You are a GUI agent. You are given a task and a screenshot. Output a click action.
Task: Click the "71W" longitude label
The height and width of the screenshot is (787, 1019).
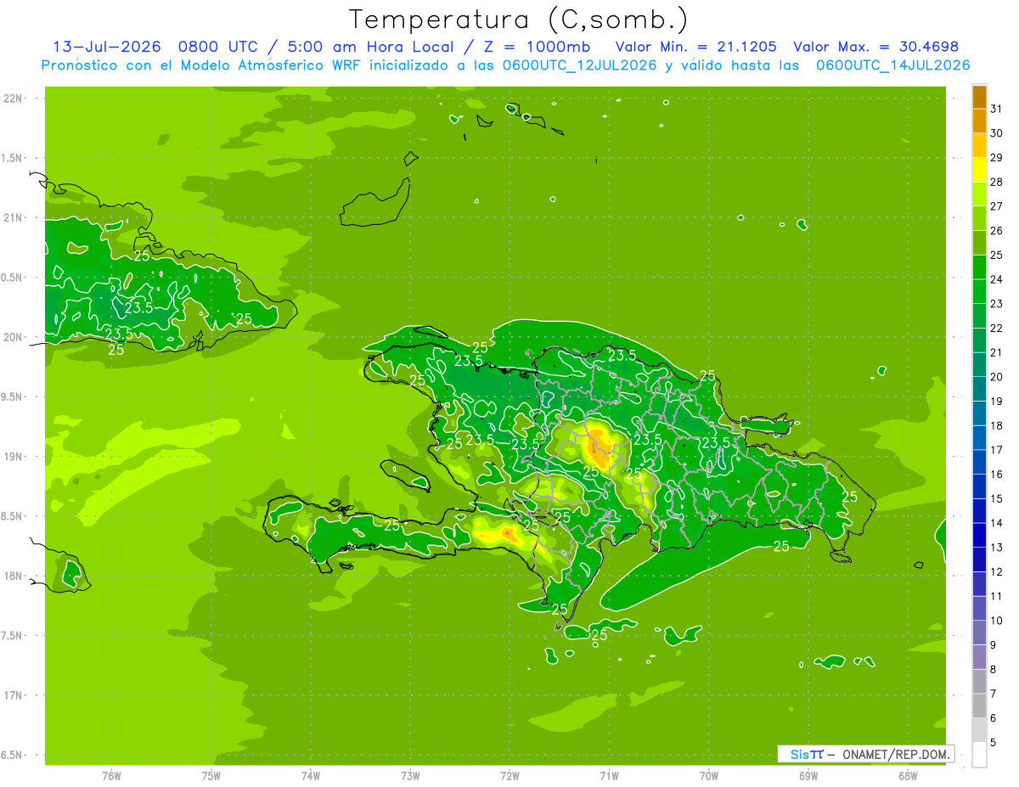610,776
